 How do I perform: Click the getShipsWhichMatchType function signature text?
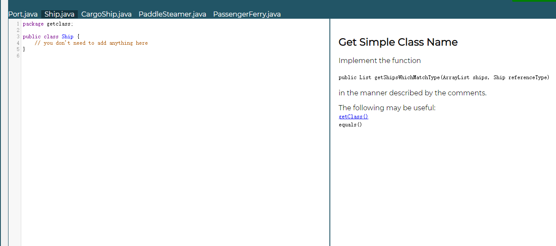(x=444, y=77)
